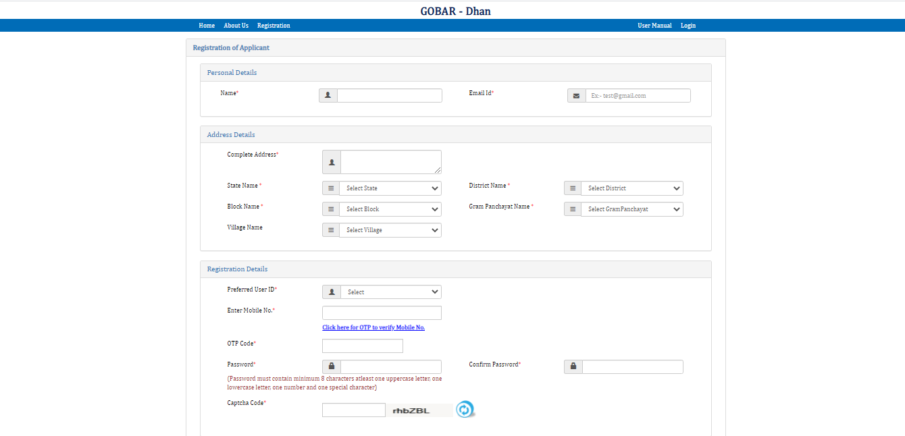Open the Select Block dropdown
The width and height of the screenshot is (905, 436).
[x=390, y=209]
